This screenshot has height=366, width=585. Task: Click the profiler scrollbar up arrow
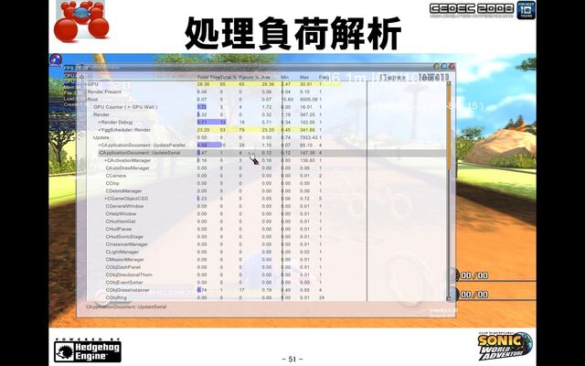coord(449,83)
